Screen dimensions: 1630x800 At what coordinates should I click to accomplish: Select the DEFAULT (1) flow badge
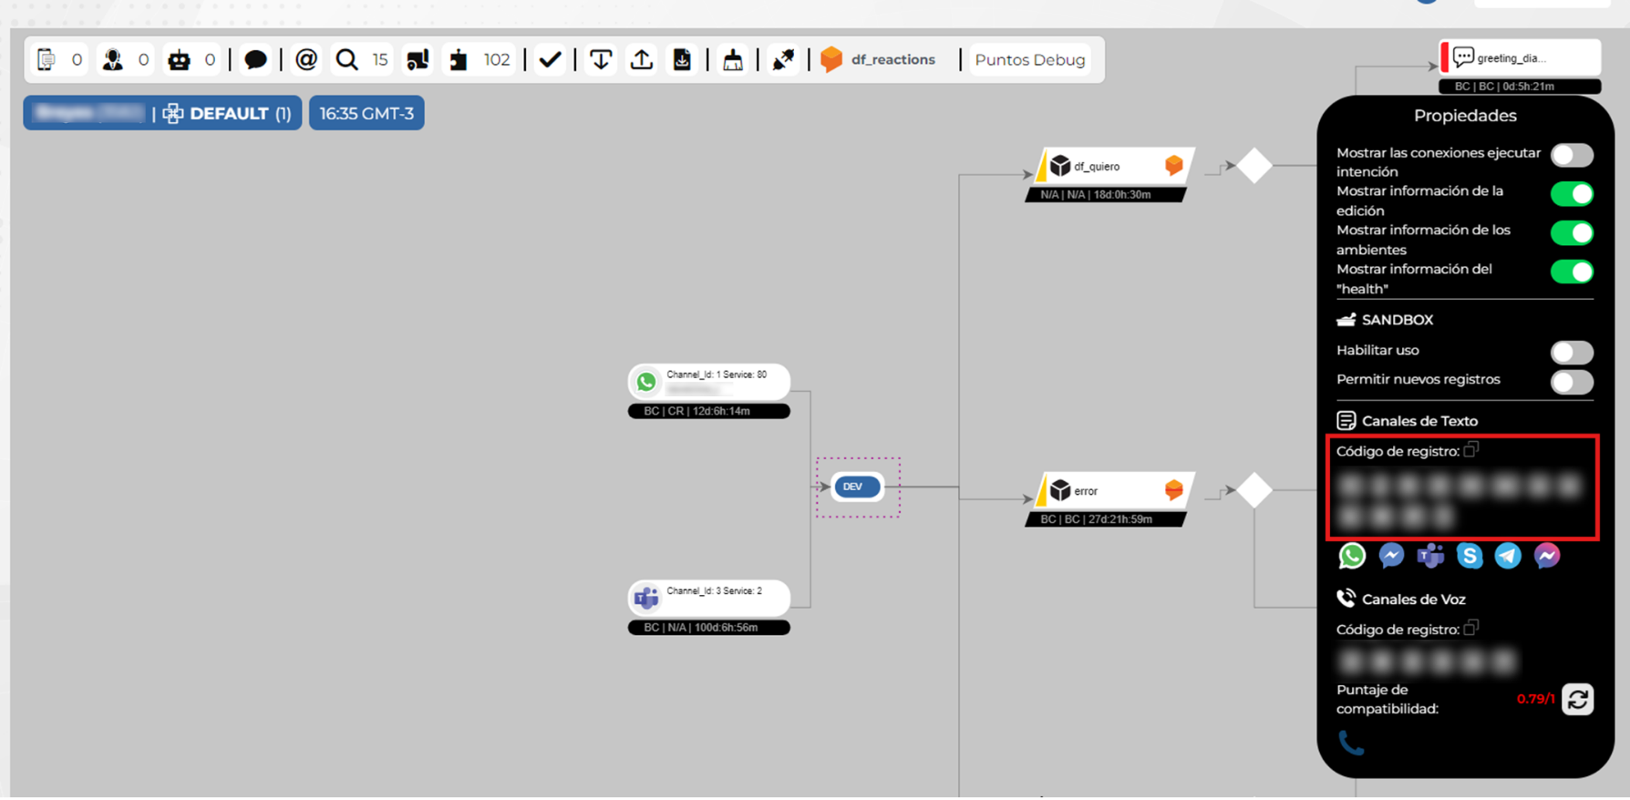[227, 113]
